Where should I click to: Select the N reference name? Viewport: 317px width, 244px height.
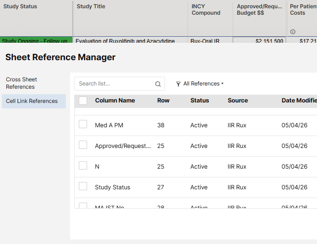(97, 166)
